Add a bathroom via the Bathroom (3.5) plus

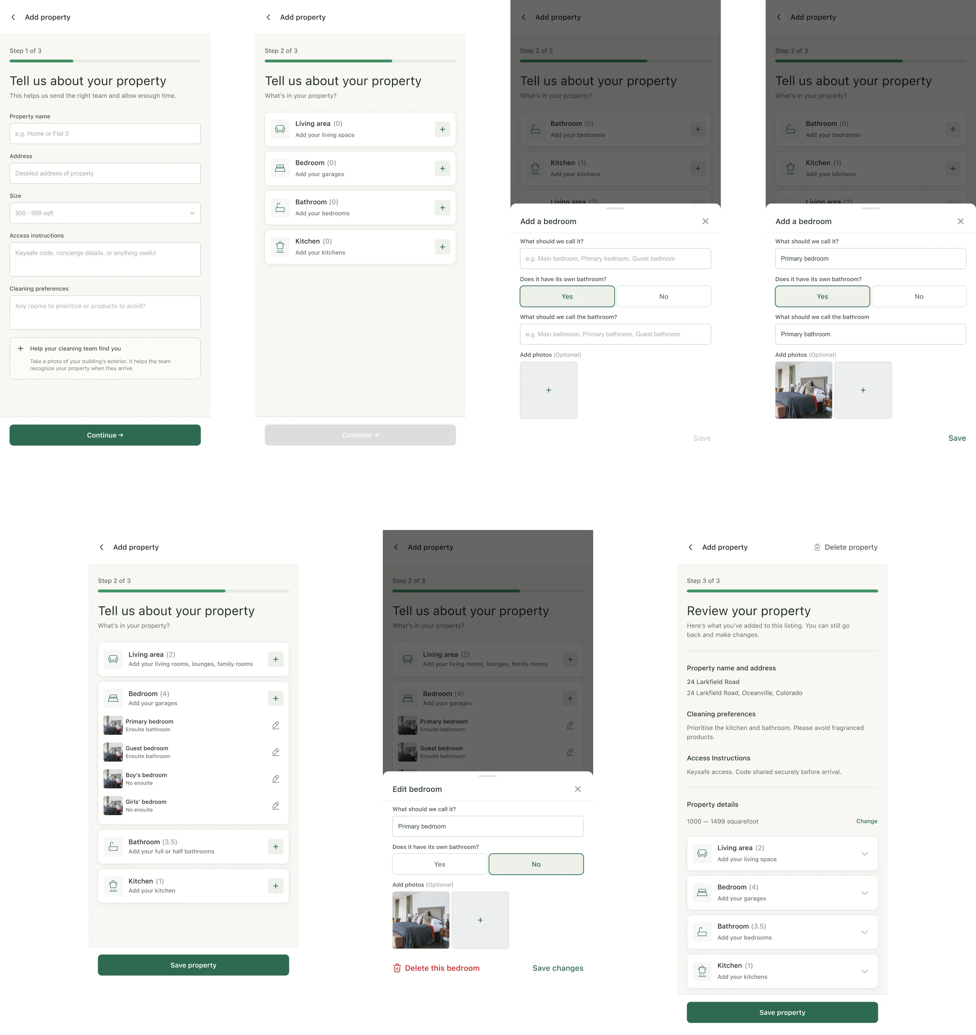(276, 846)
